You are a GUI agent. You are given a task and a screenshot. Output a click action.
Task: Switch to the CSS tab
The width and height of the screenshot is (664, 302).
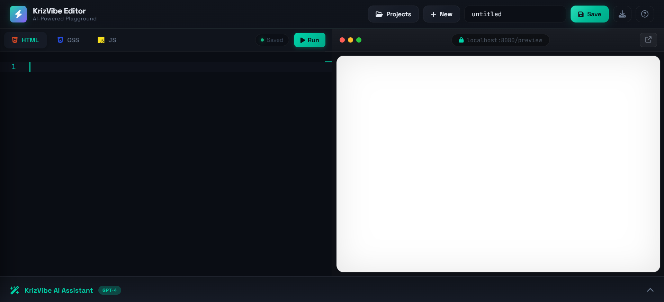(x=68, y=40)
